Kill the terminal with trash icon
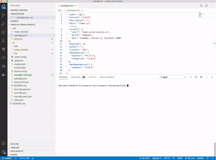Screen dimensions: 216x160 click(201, 77)
